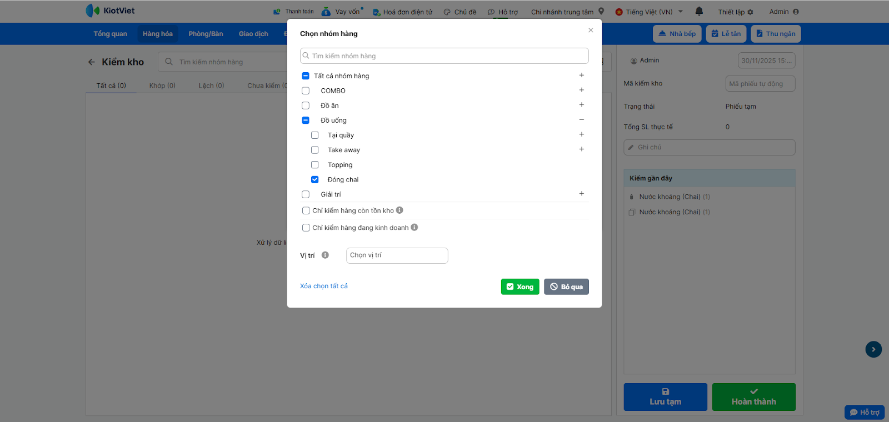The image size is (889, 422).
Task: Check the Topping checkbox
Action: tap(315, 165)
